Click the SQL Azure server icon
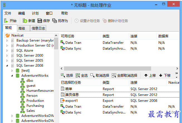Image resolution: width=182 pixels, height=123 pixels. pyautogui.click(x=12, y=50)
